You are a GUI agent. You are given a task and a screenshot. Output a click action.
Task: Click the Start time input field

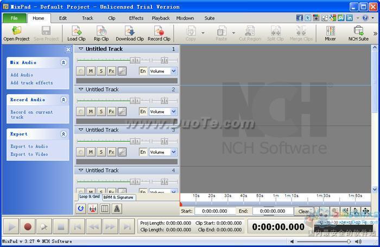click(215, 211)
